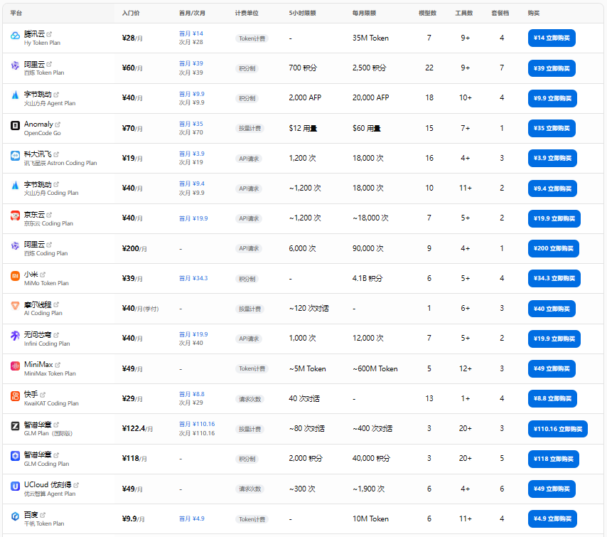This screenshot has height=537, width=607.
Task: Open external link icon in 火山方舟 Agent Plan row
Action: coord(56,94)
